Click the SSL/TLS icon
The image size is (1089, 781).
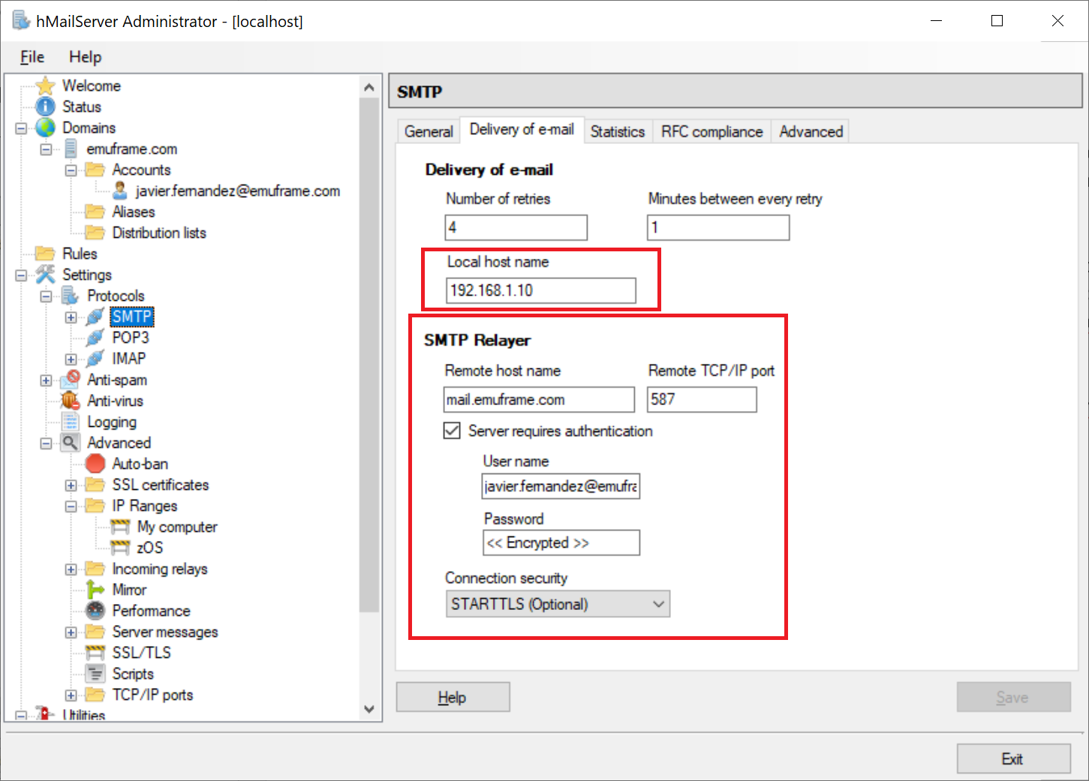tap(95, 653)
